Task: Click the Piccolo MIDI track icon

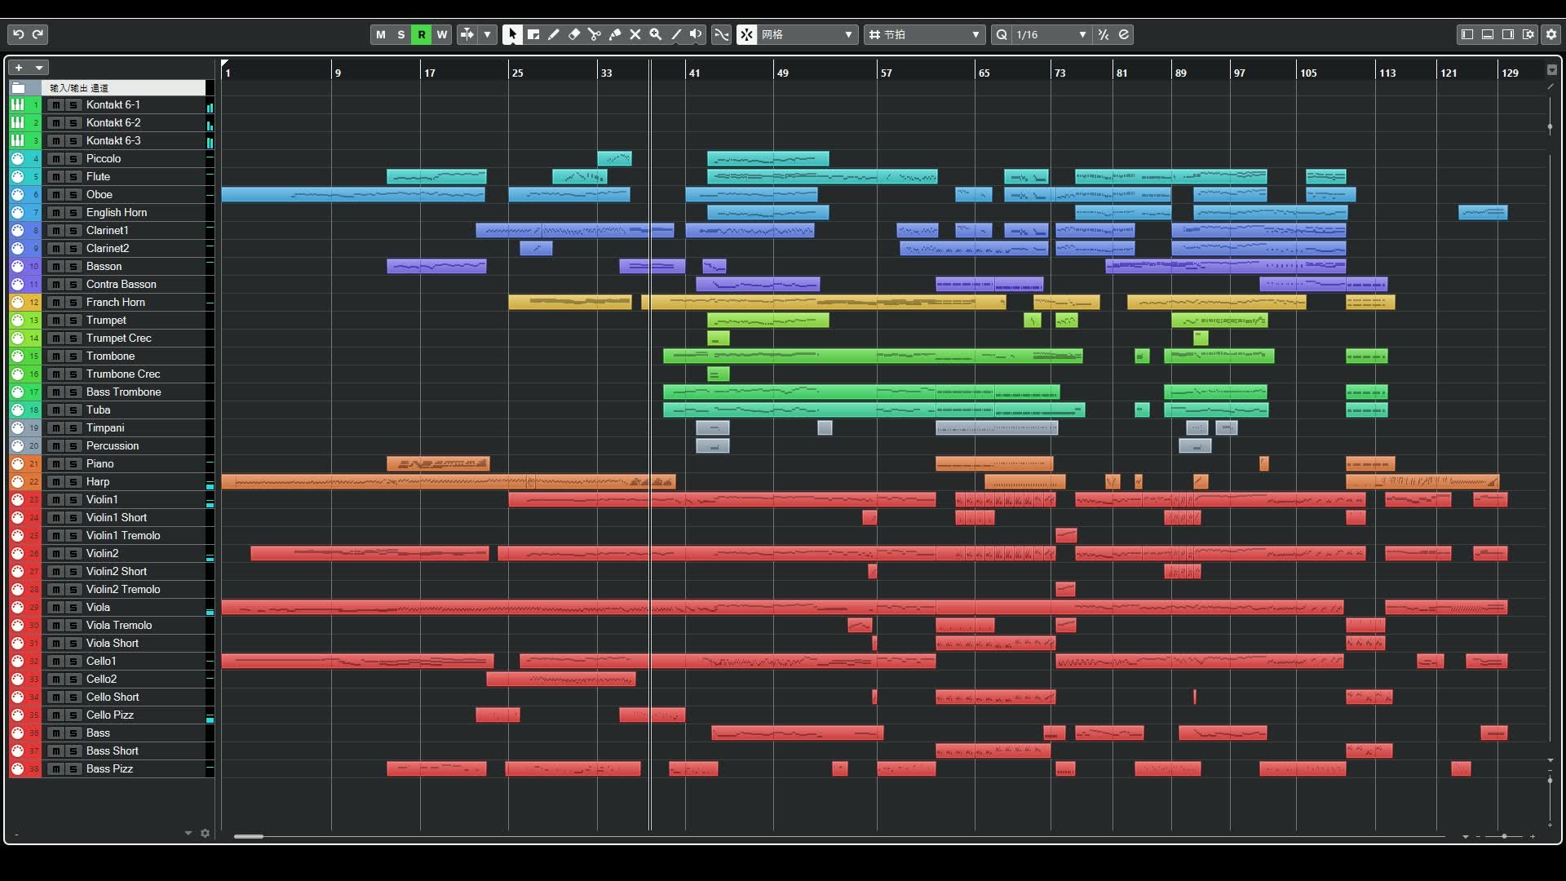Action: 18,158
